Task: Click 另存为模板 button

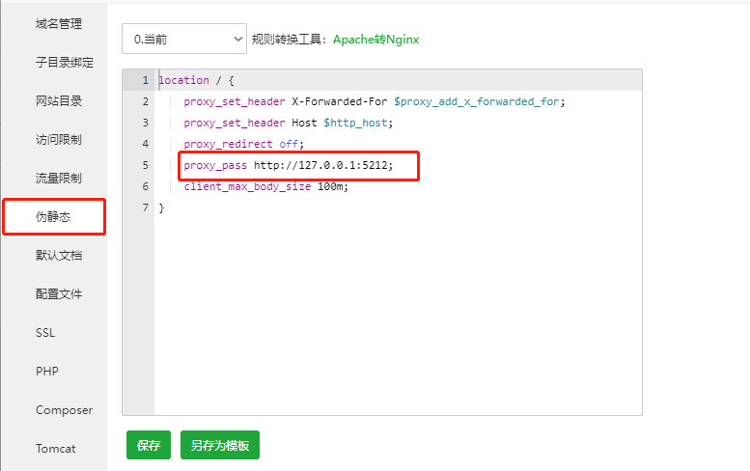Action: tap(220, 445)
